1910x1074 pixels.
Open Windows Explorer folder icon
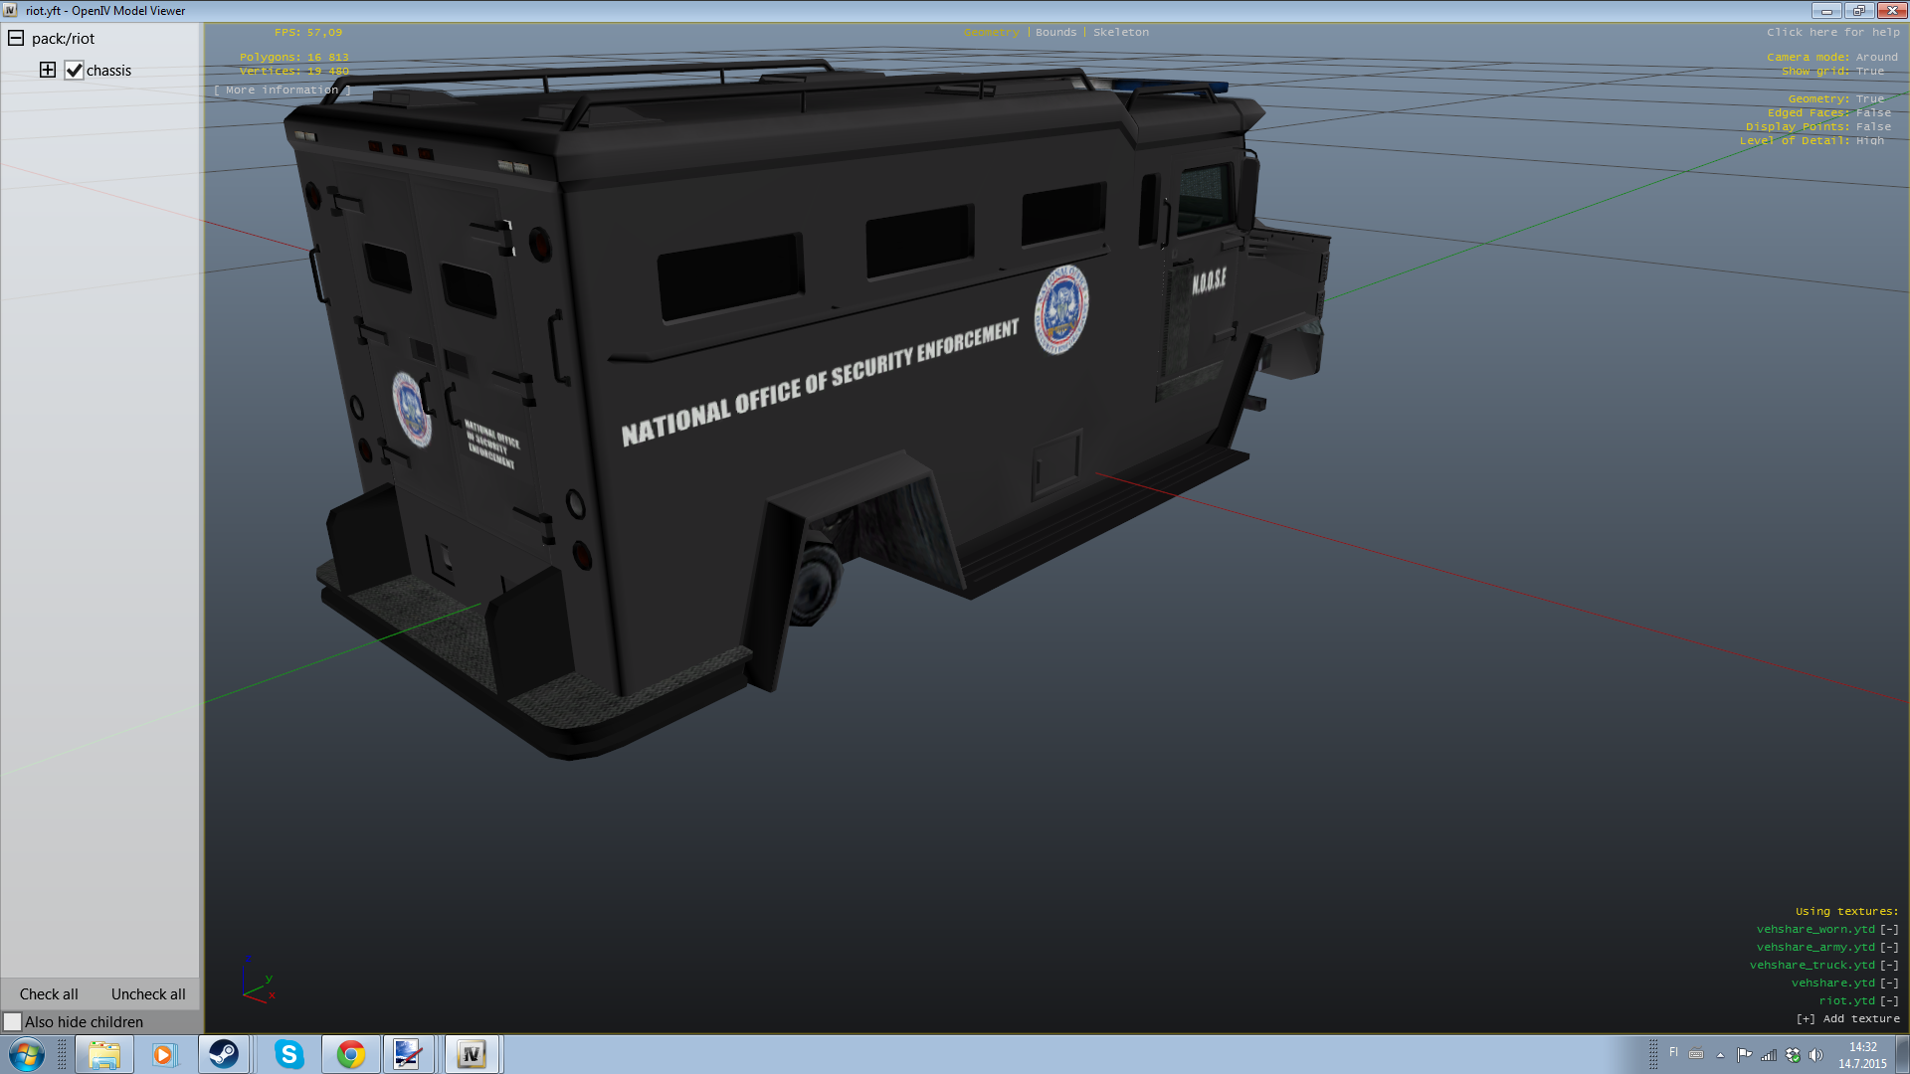pos(103,1054)
